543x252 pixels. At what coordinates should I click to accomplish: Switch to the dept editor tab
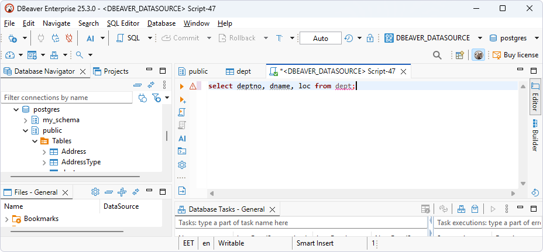[x=238, y=72]
